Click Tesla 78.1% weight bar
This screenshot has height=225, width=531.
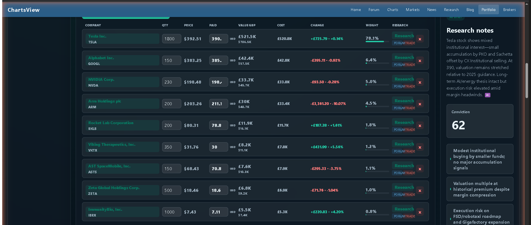pyautogui.click(x=377, y=41)
